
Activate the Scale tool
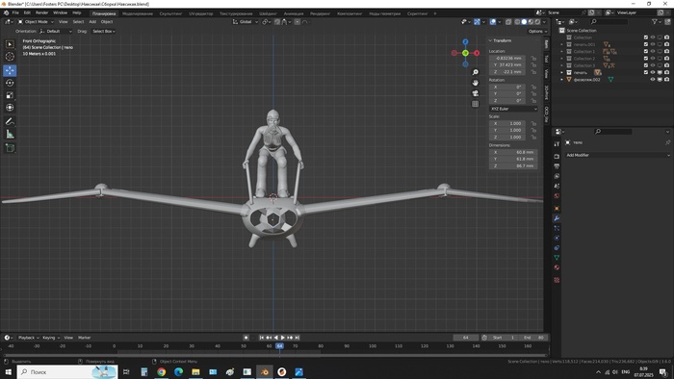[x=10, y=95]
